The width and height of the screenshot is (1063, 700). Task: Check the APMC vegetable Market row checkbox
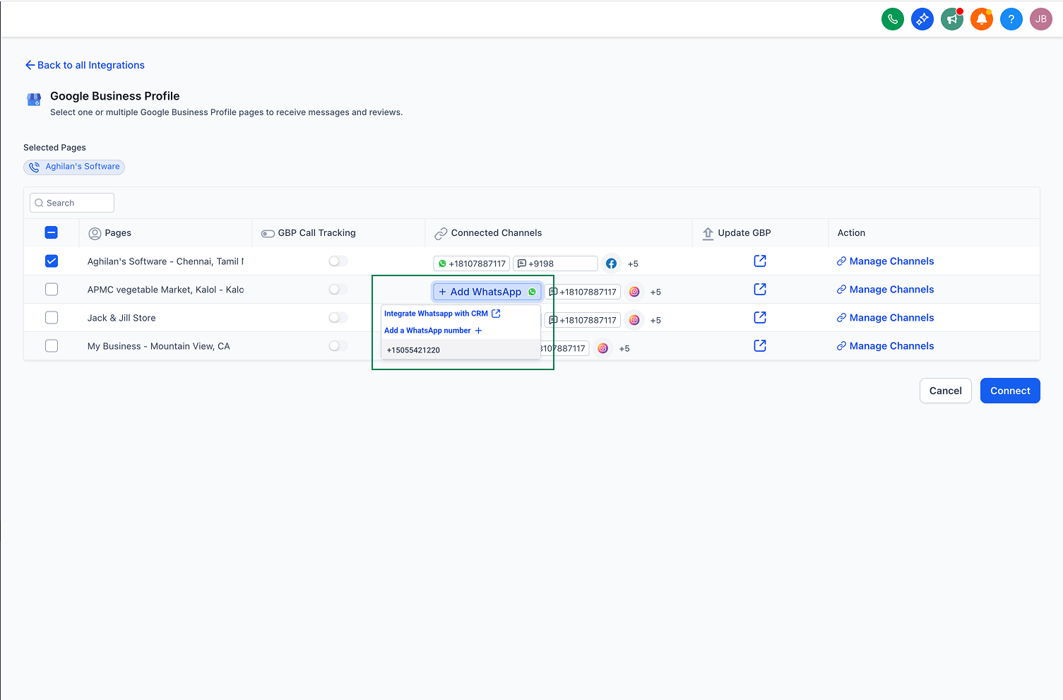pos(51,289)
